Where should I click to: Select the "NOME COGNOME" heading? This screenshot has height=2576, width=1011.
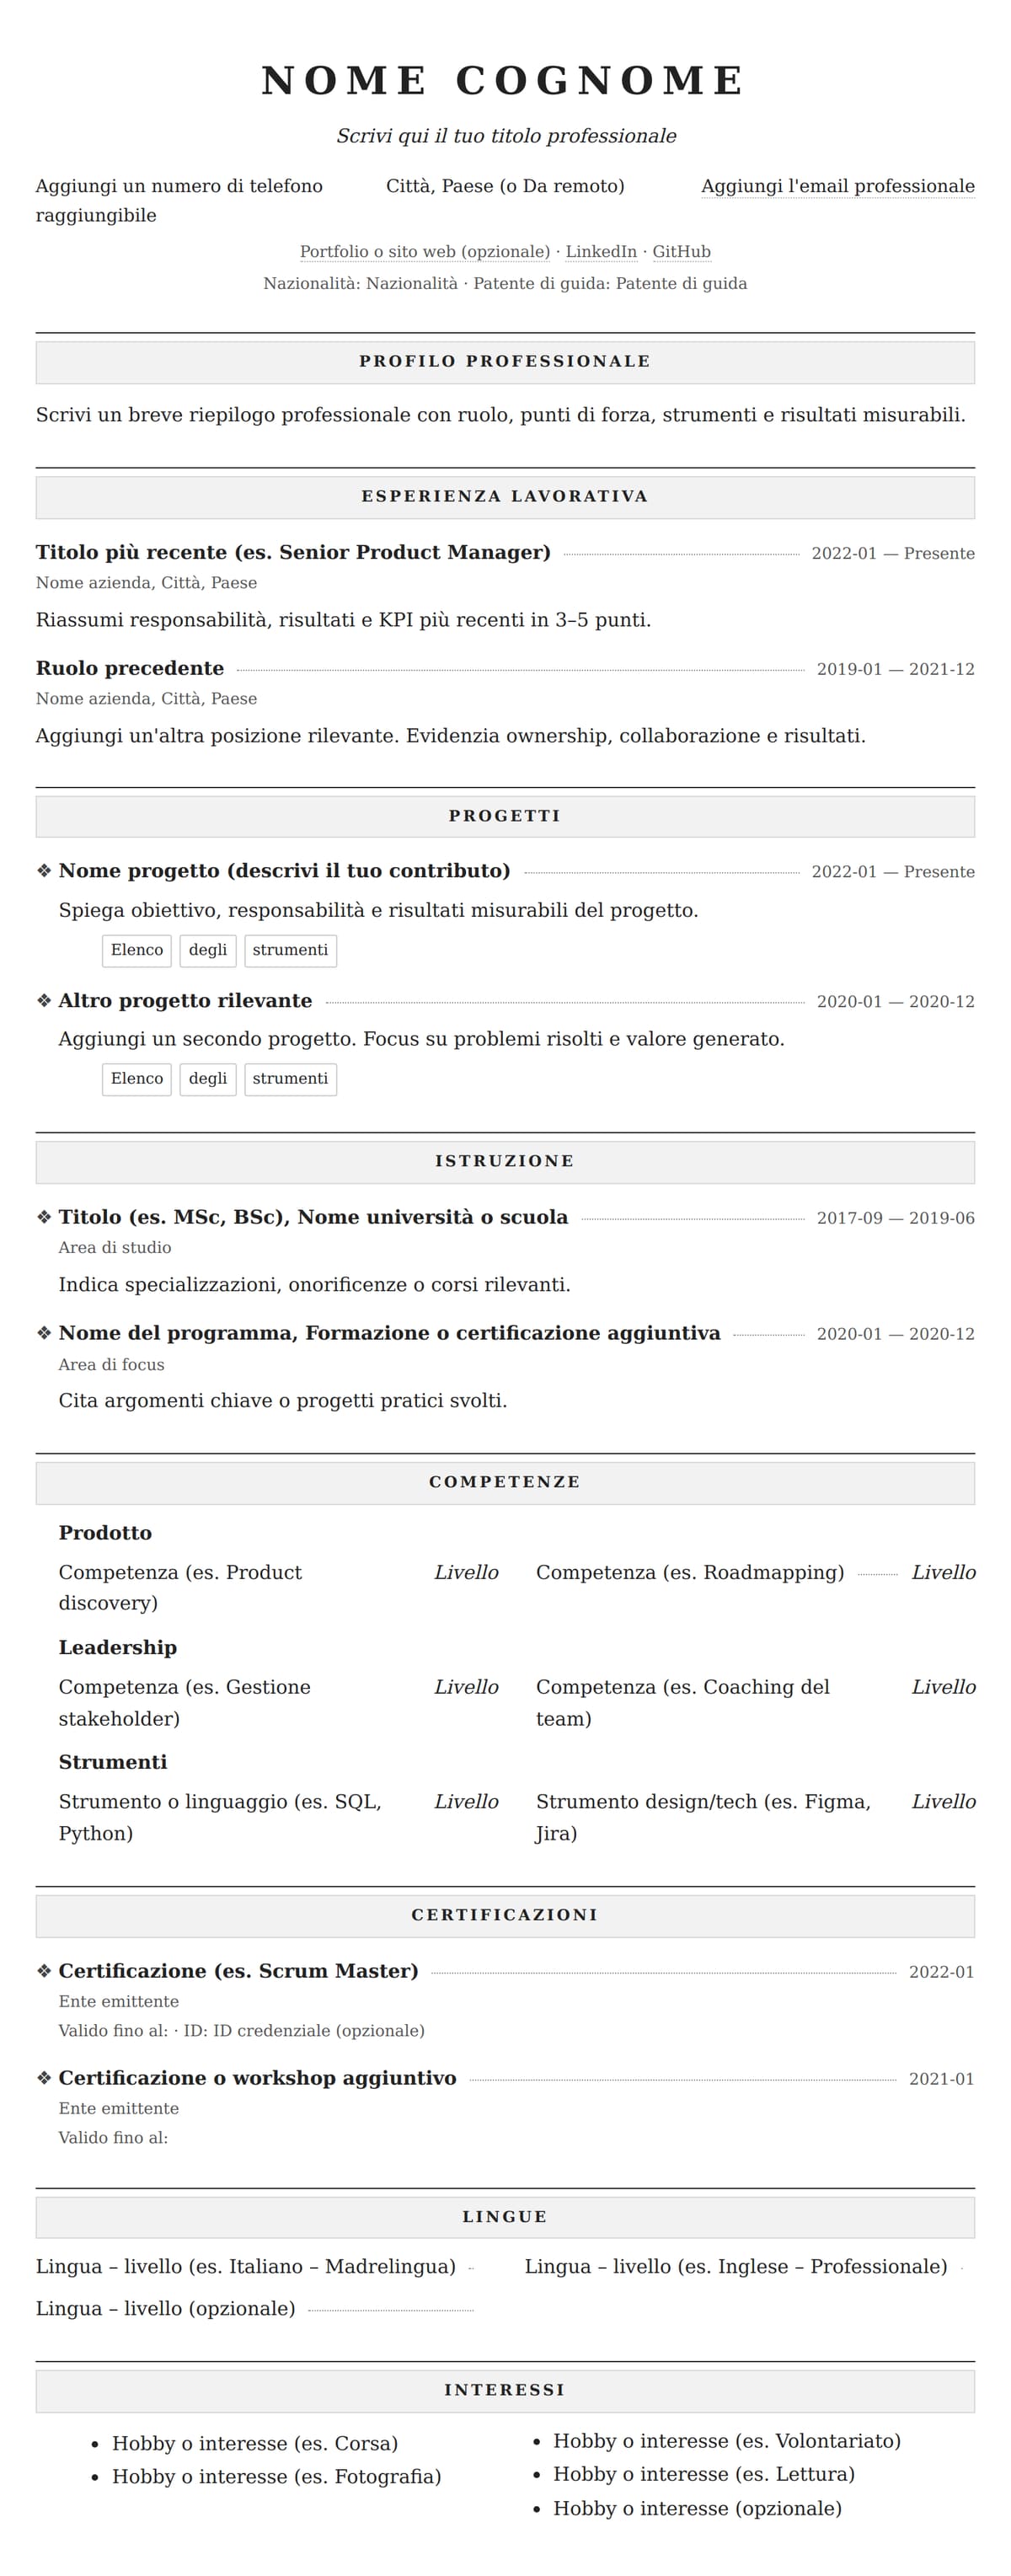[505, 81]
